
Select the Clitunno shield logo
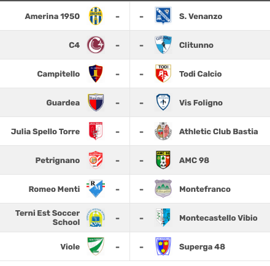tap(163, 45)
